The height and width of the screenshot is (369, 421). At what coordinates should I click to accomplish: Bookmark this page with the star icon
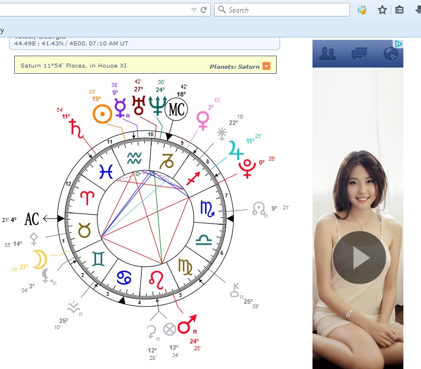[x=382, y=10]
